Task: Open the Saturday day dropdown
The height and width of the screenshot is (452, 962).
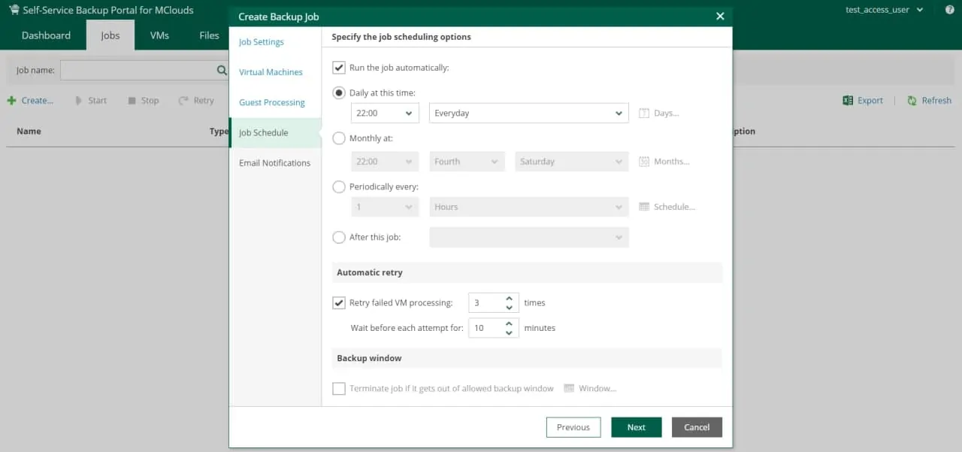Action: (x=572, y=162)
